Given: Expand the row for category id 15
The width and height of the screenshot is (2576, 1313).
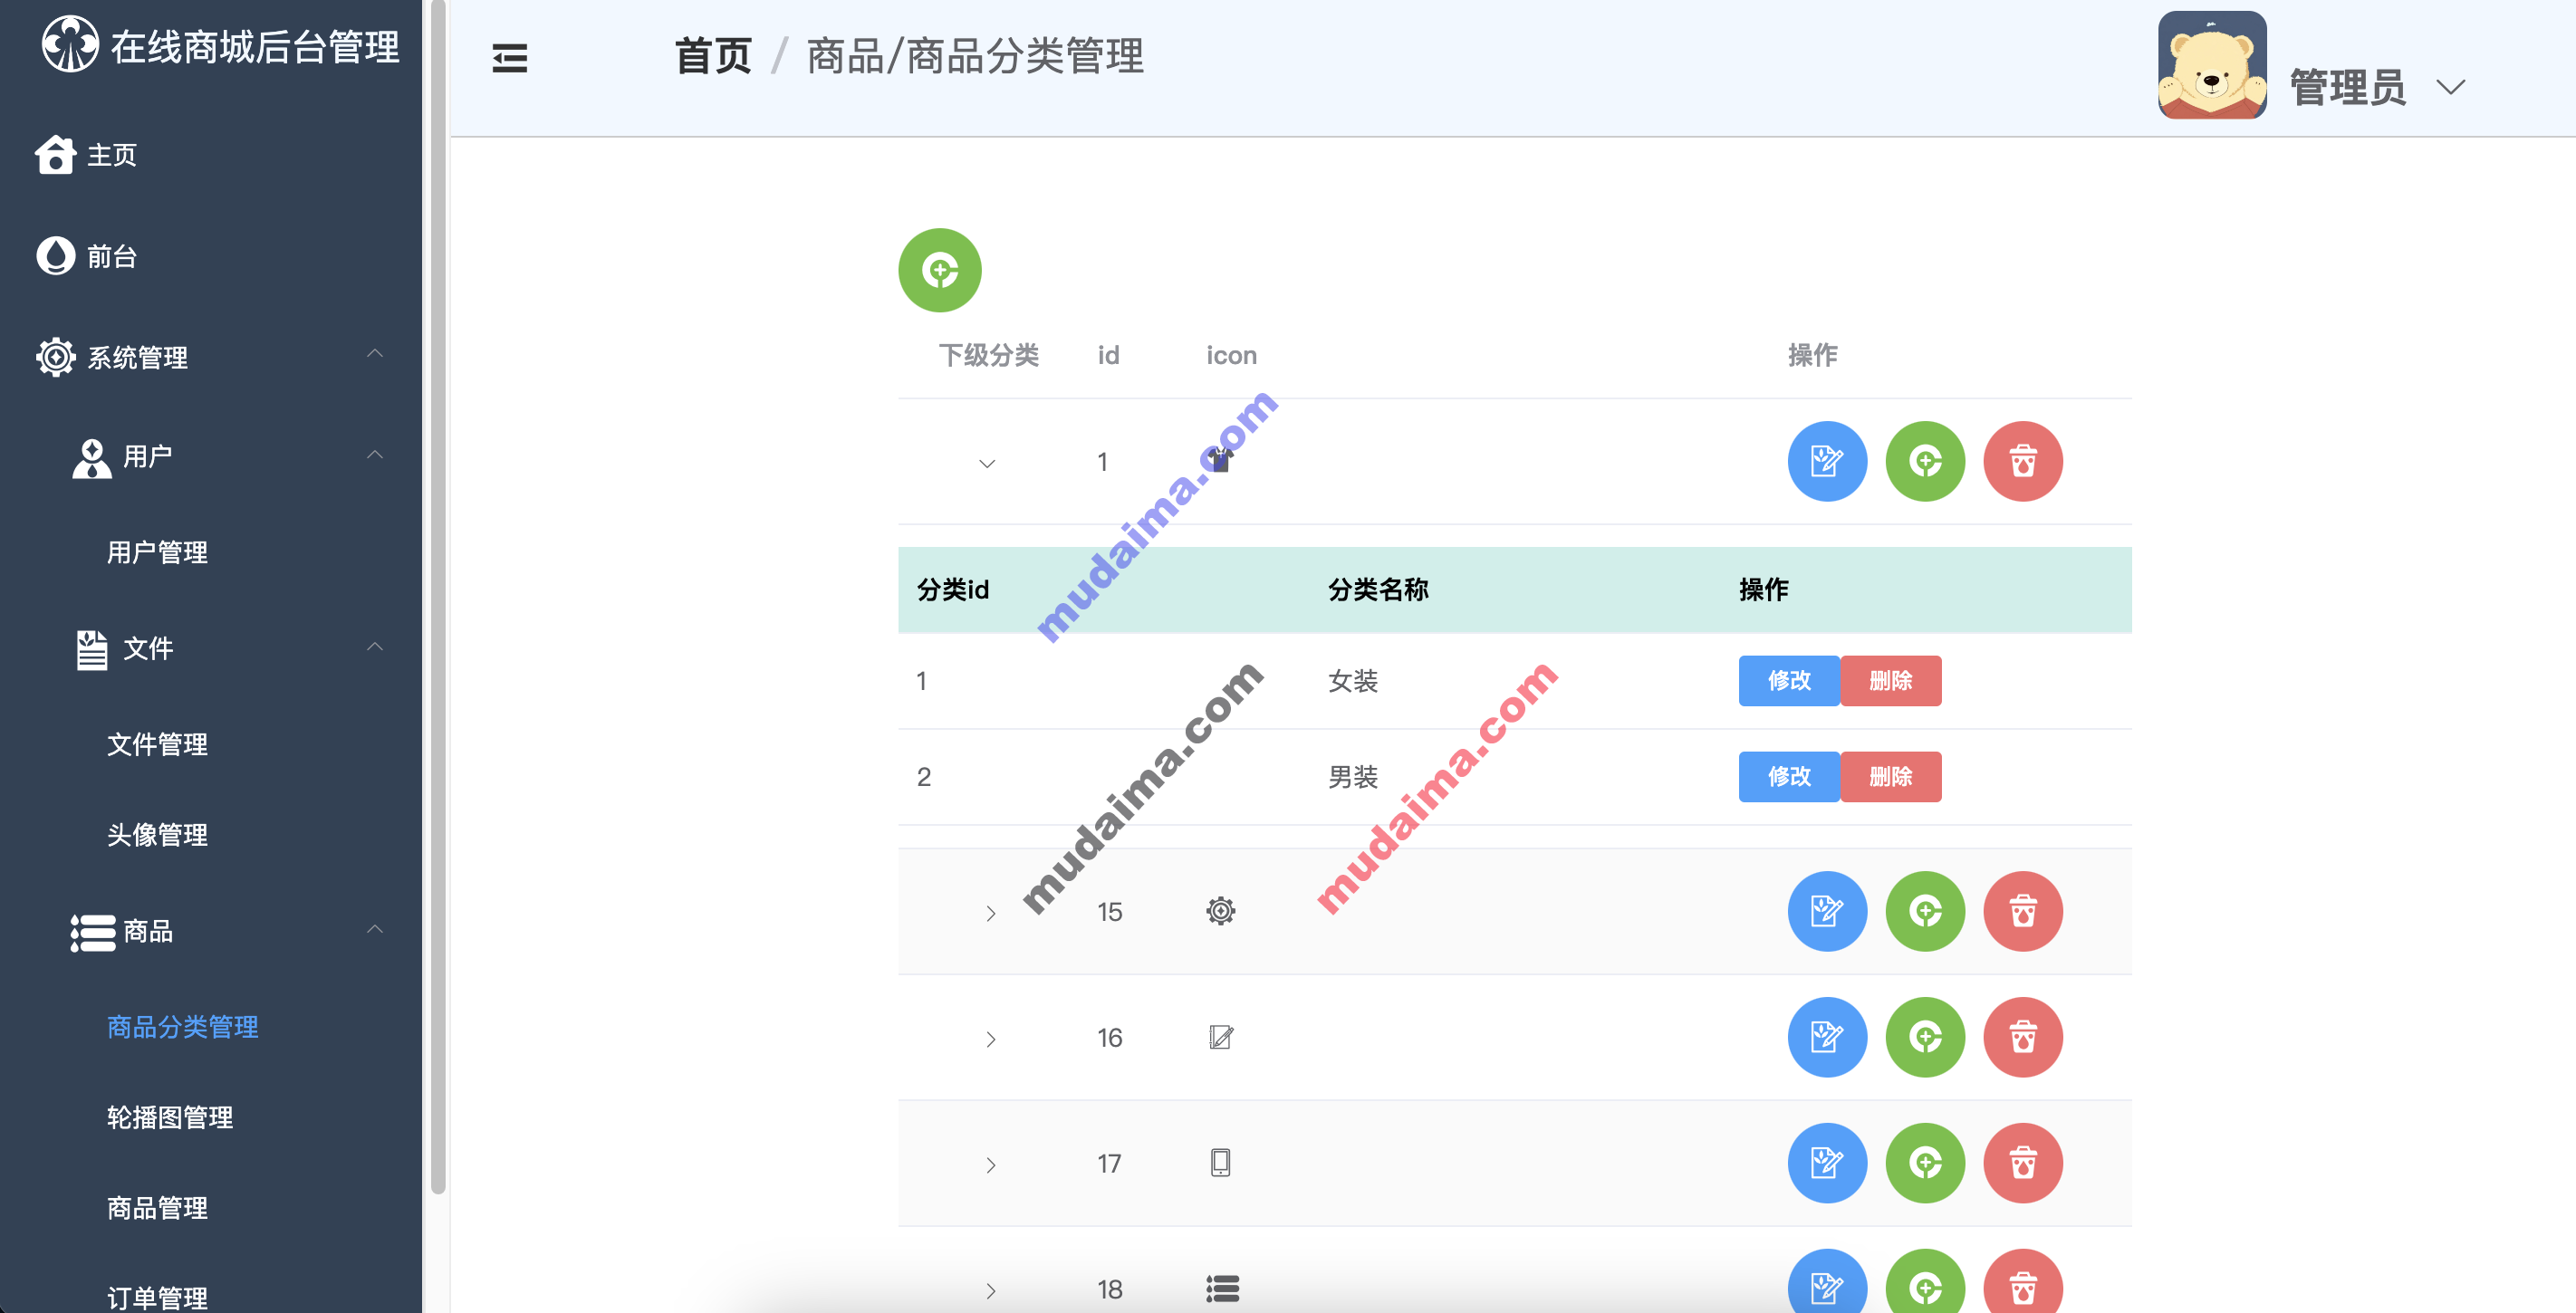Looking at the screenshot, I should [x=991, y=912].
